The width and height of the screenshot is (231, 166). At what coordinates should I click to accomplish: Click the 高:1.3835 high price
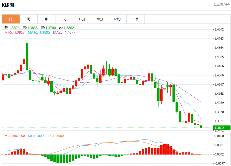click(30, 28)
